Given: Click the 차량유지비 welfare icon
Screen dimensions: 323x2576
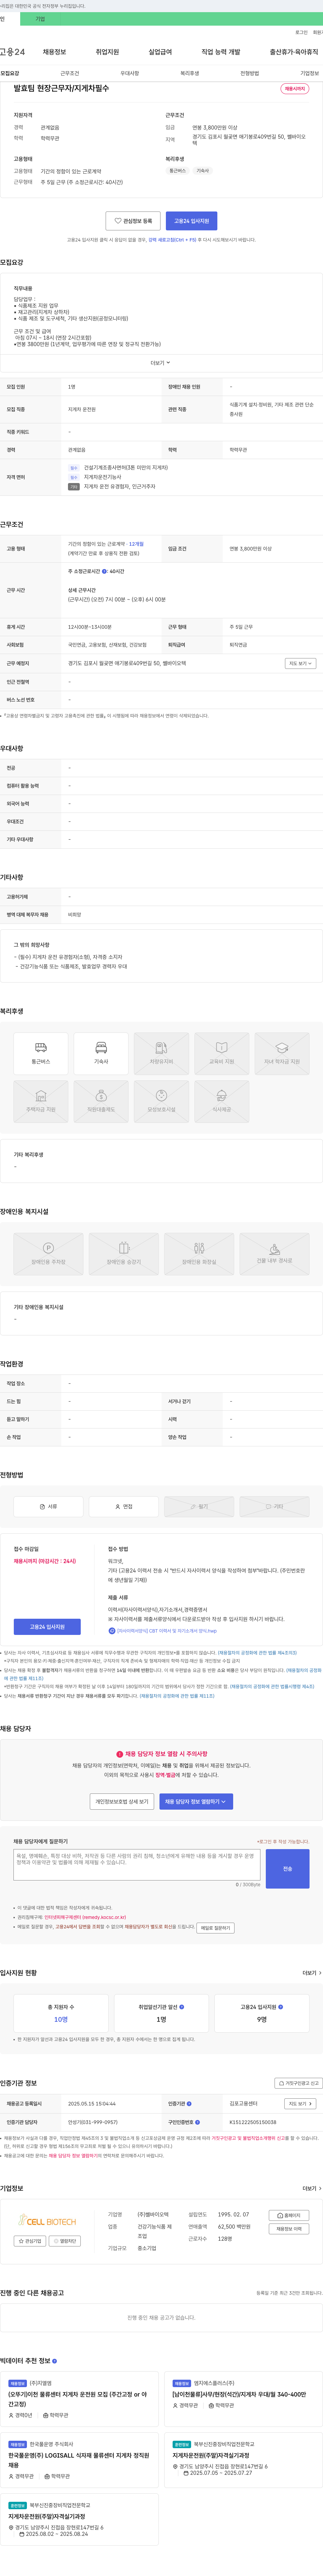Looking at the screenshot, I should tap(161, 1054).
